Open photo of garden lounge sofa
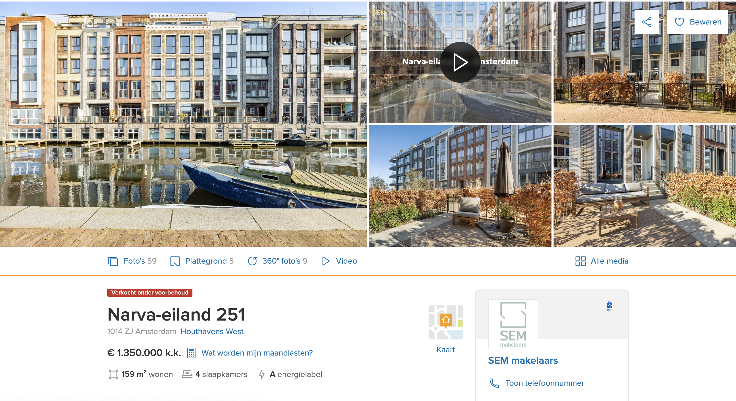Screen dimensions: 736x401 (645, 186)
